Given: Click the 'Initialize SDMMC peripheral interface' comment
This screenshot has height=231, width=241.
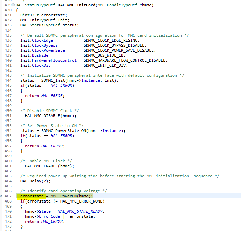Looking at the screenshot, I should coord(102,75).
